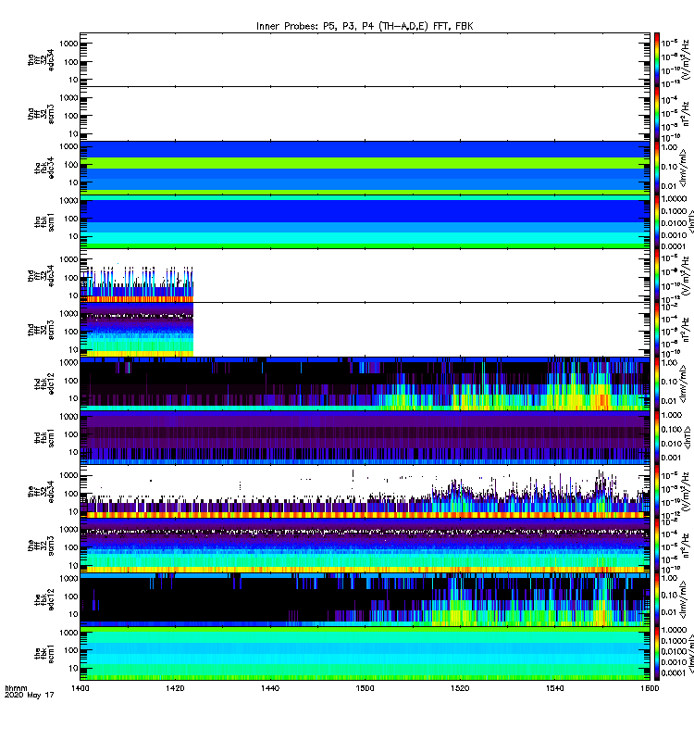This screenshot has width=694, height=741.
Task: Click the 1540 time tick label
Action: pyautogui.click(x=554, y=688)
